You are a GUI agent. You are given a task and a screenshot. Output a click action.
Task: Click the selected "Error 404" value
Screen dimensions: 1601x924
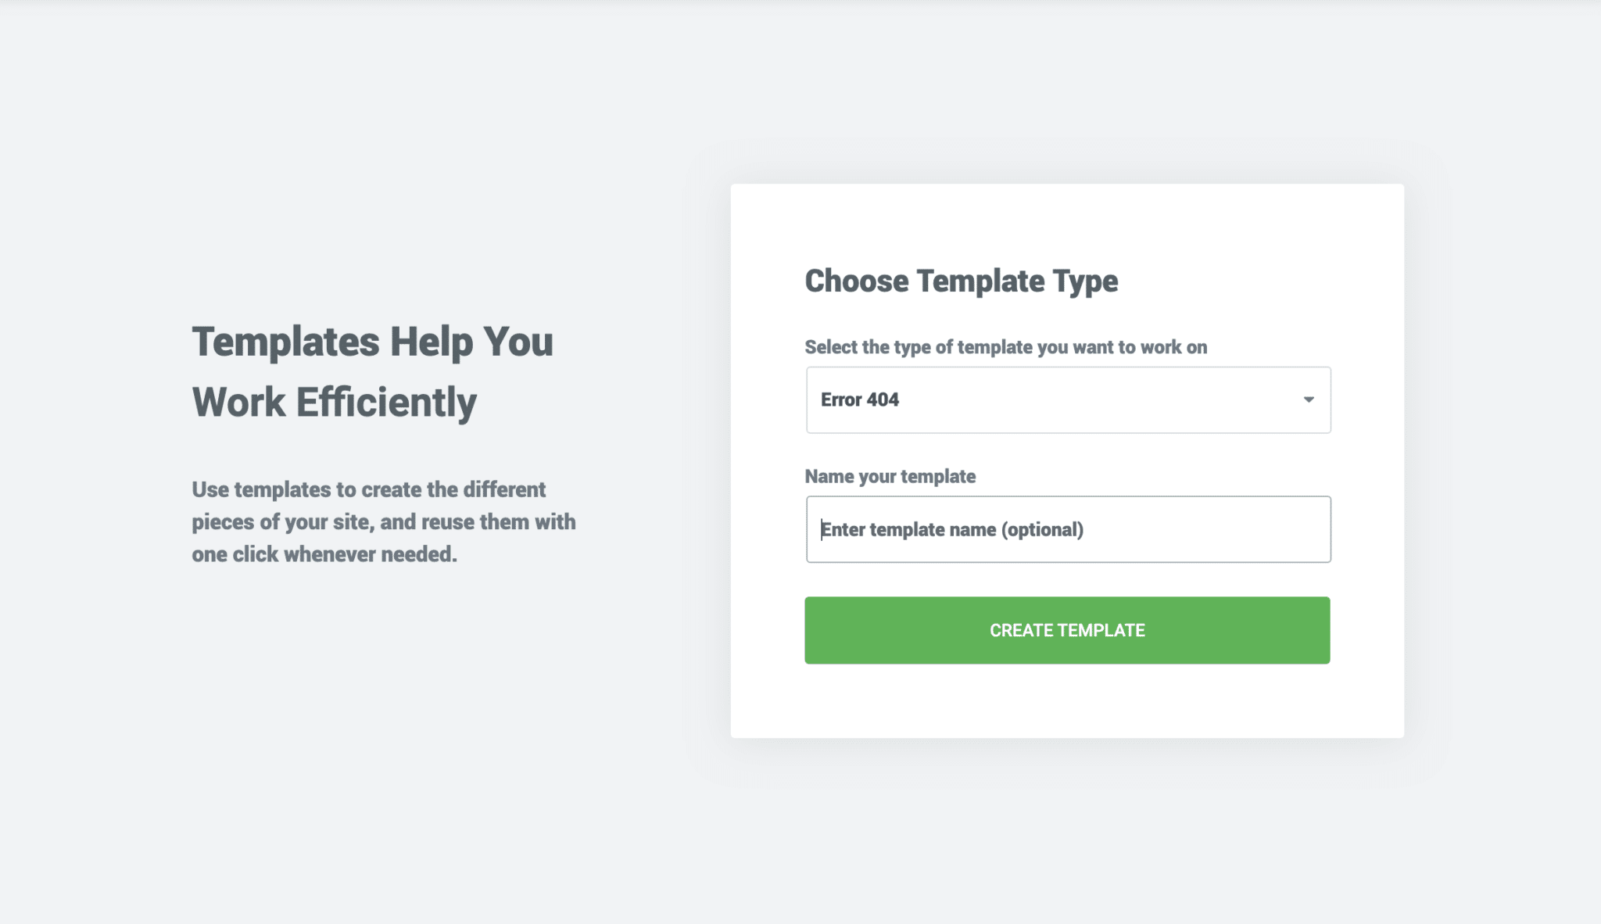pos(860,399)
